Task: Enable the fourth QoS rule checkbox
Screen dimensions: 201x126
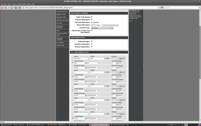Action: (x=72, y=104)
